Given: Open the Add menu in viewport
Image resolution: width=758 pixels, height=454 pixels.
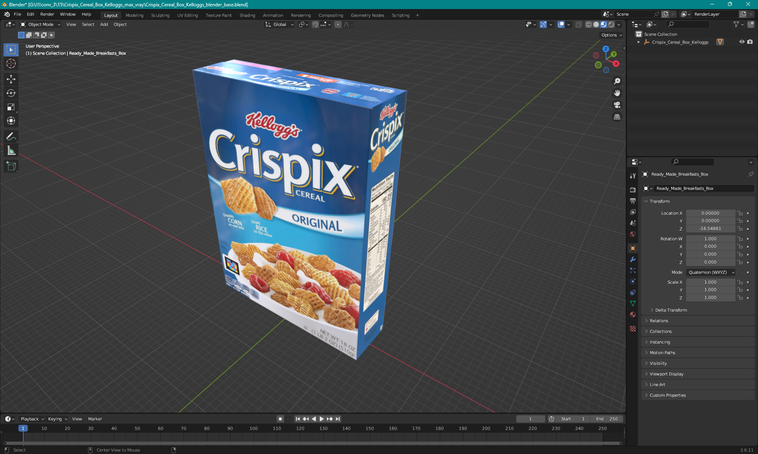Looking at the screenshot, I should (104, 24).
